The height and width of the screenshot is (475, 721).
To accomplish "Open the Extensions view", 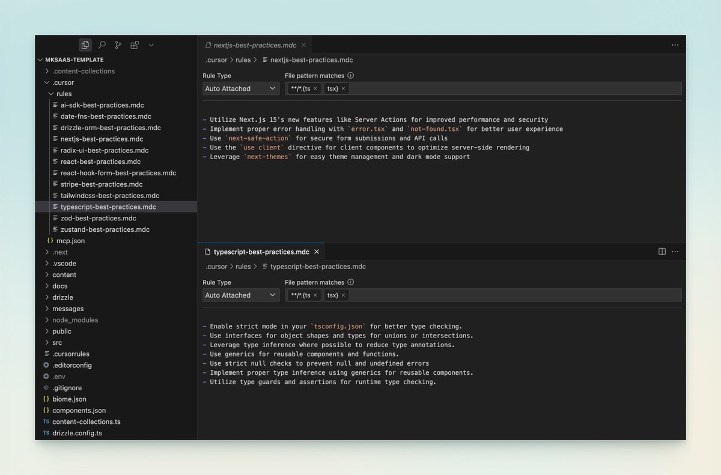I will tap(134, 44).
